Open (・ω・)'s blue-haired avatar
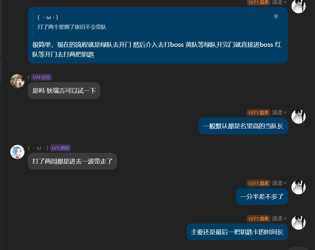Viewport: 315px width, 250px height. (x=17, y=152)
